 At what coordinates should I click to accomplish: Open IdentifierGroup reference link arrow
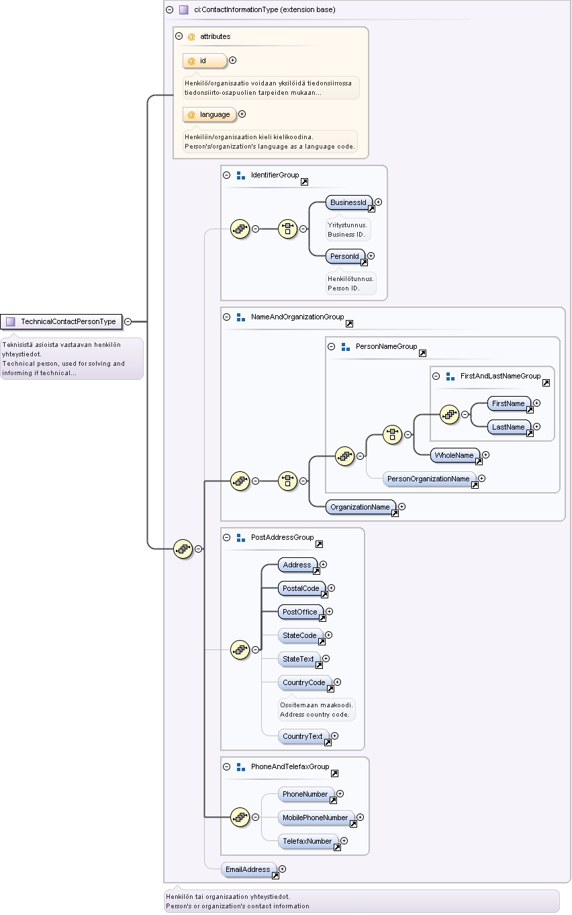(305, 182)
